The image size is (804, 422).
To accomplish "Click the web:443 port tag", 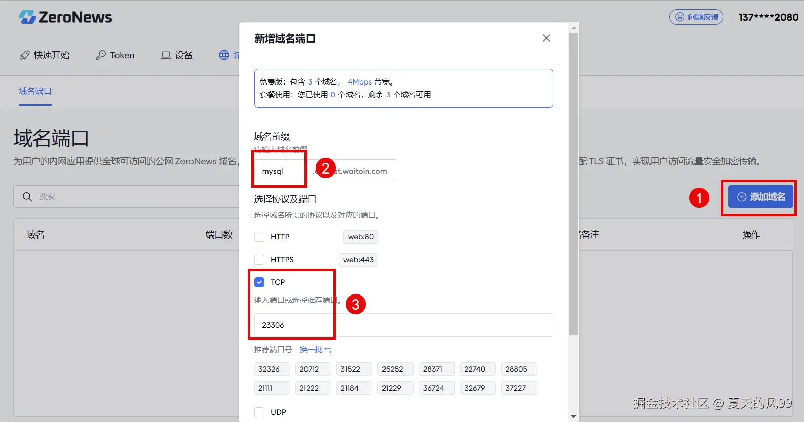I will pyautogui.click(x=359, y=260).
